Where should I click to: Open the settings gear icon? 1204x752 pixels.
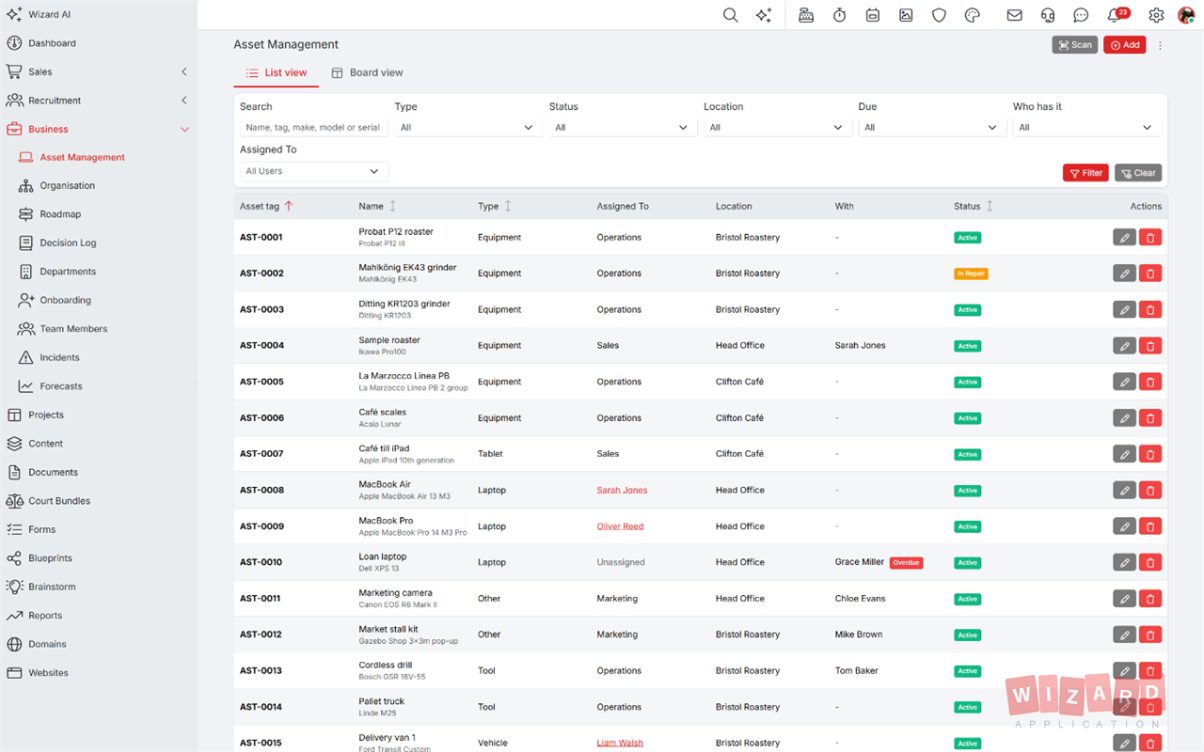pos(1156,15)
